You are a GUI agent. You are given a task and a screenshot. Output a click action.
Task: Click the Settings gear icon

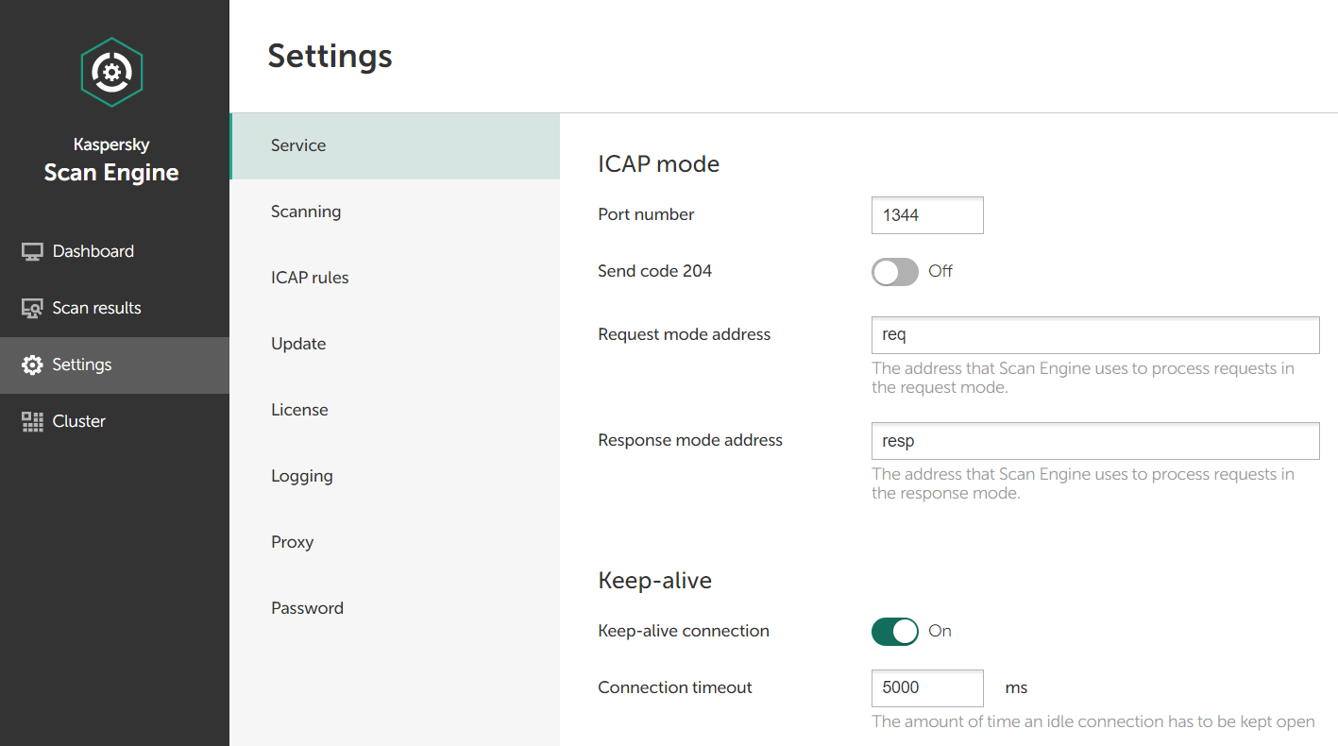click(32, 365)
